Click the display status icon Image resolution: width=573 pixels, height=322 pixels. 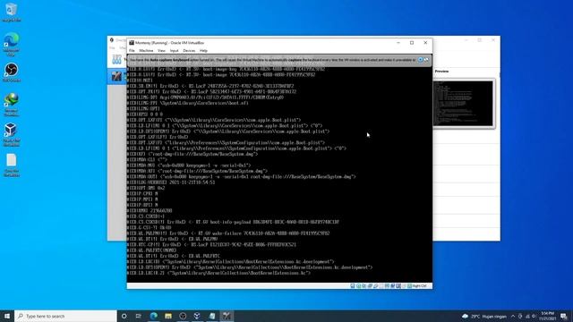click(387, 286)
